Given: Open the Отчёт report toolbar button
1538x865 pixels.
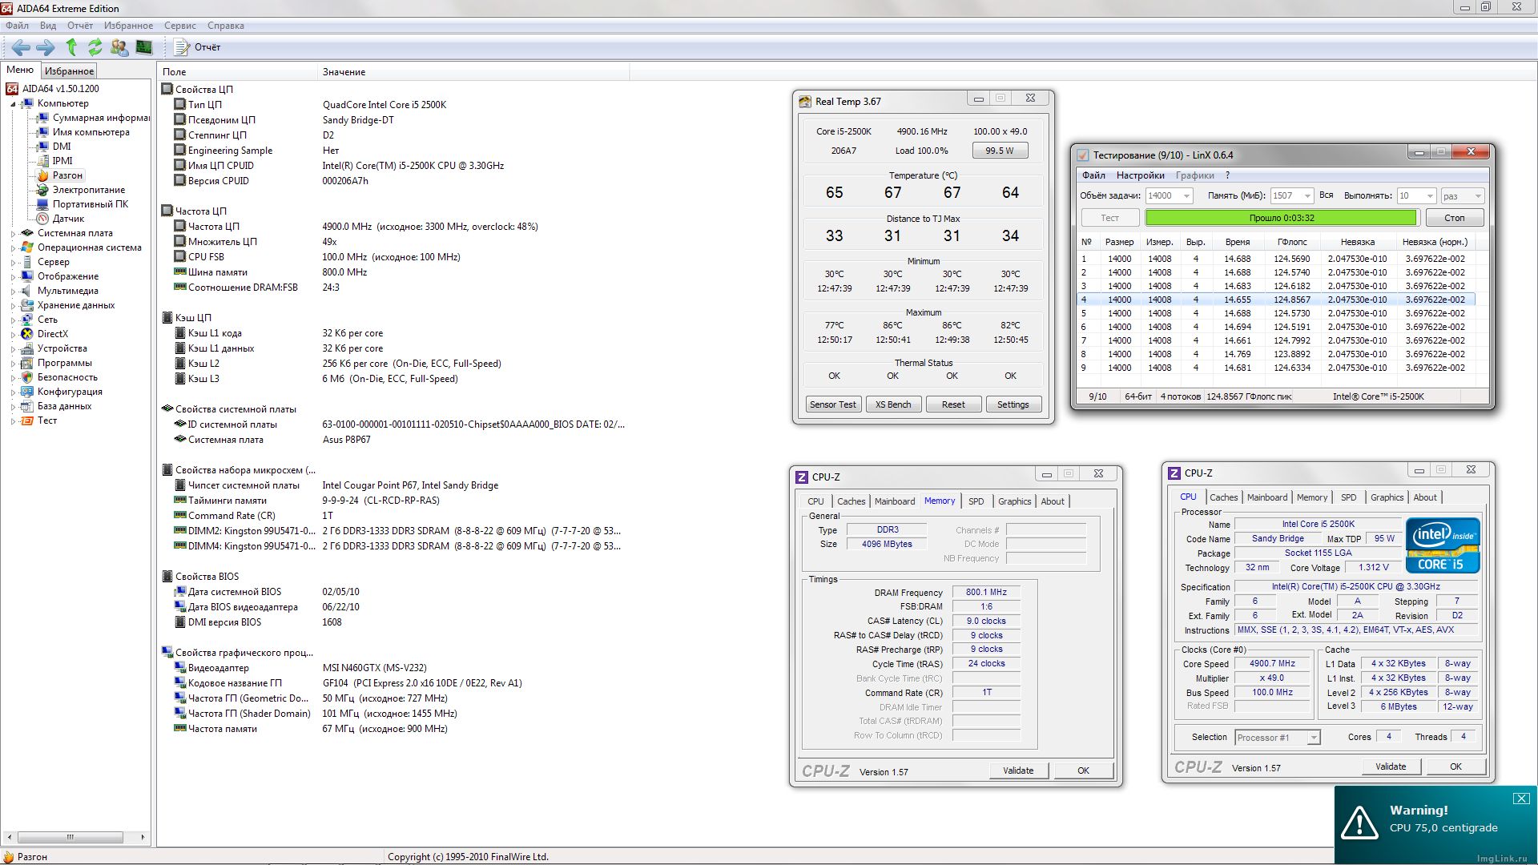Looking at the screenshot, I should 198,47.
